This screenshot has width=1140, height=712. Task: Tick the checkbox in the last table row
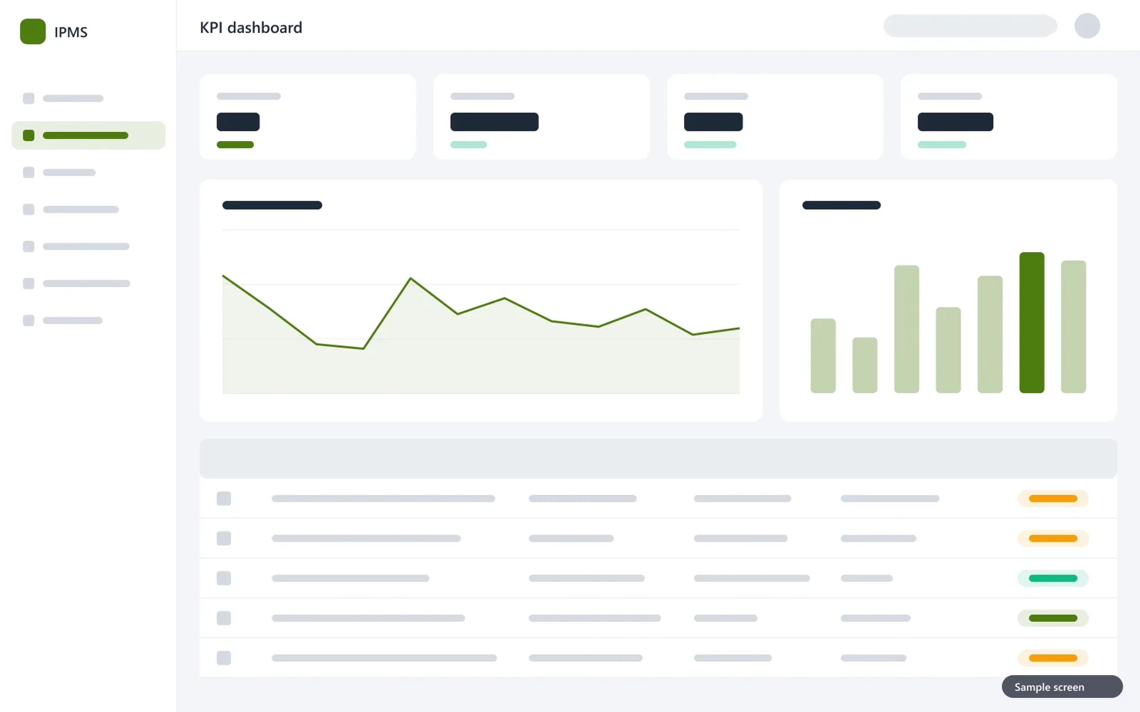point(224,658)
